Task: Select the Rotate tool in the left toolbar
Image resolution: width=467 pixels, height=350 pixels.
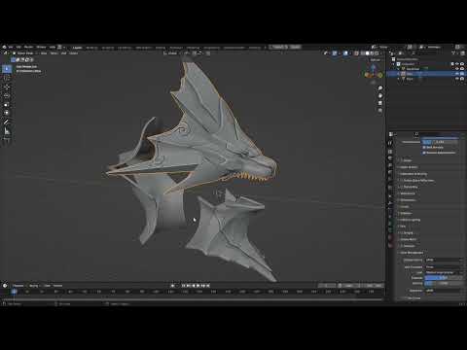Action: pos(7,95)
